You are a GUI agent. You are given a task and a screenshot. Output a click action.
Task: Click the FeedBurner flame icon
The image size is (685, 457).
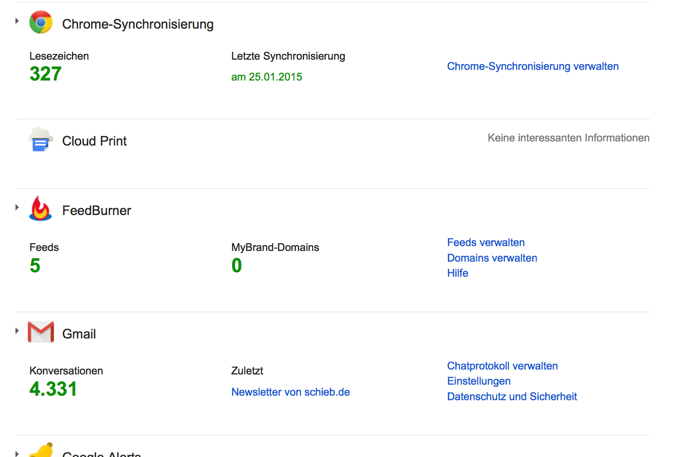40,208
